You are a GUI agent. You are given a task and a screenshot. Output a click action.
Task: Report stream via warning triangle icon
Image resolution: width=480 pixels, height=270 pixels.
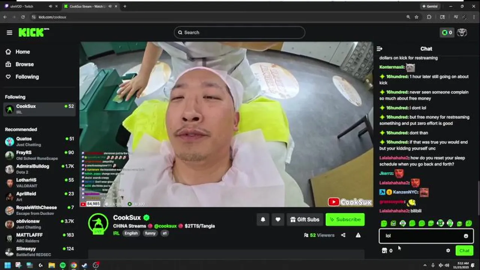(x=358, y=235)
